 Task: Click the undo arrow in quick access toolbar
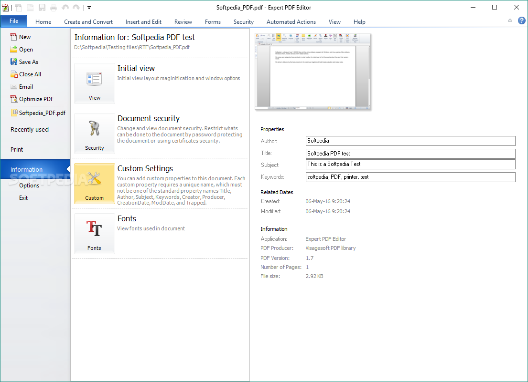[x=65, y=7]
